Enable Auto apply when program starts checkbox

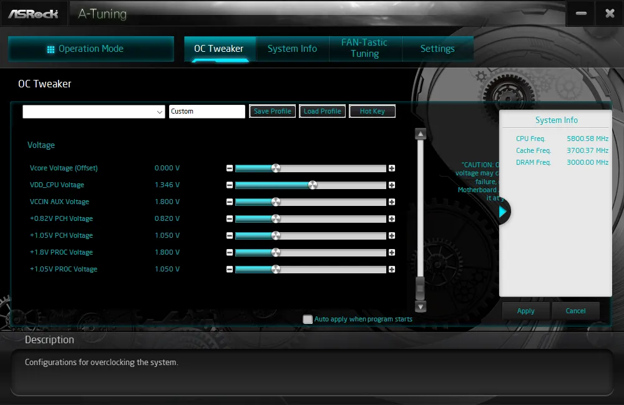tap(308, 319)
